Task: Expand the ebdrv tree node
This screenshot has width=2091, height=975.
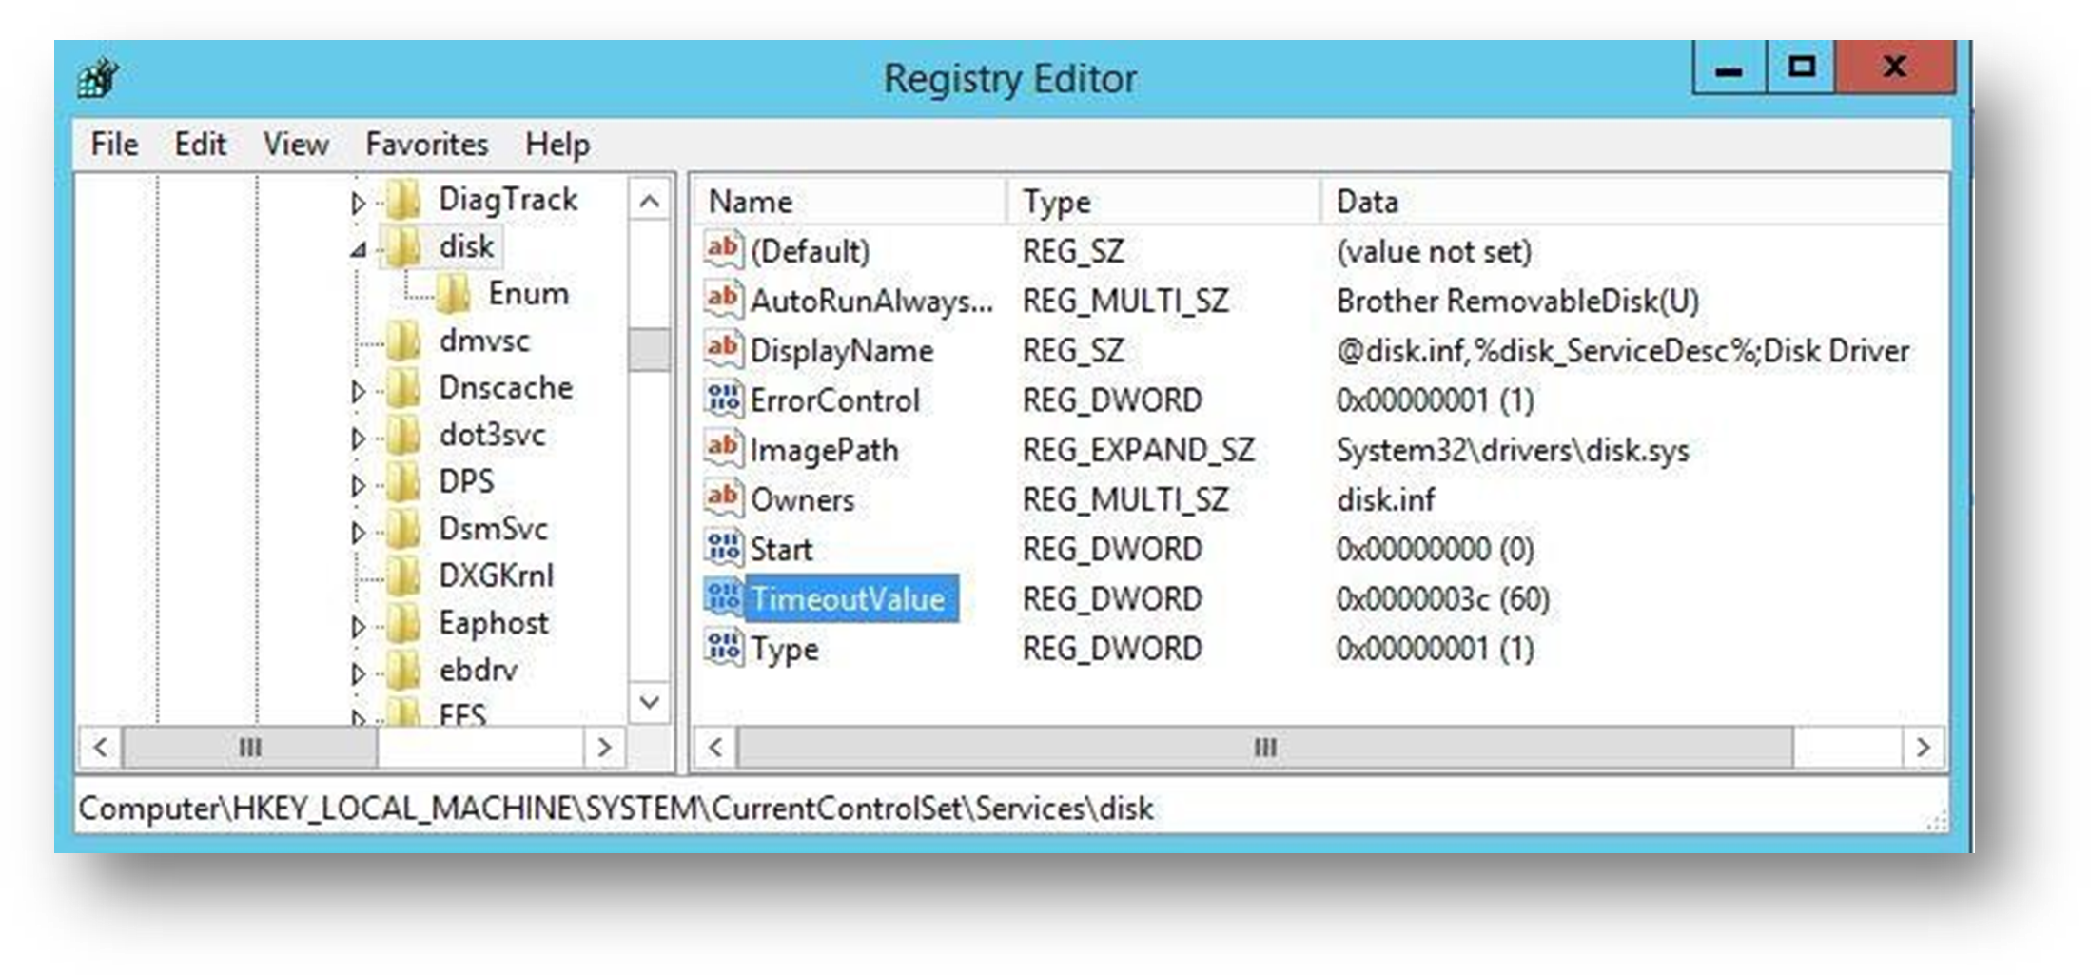Action: coord(359,673)
